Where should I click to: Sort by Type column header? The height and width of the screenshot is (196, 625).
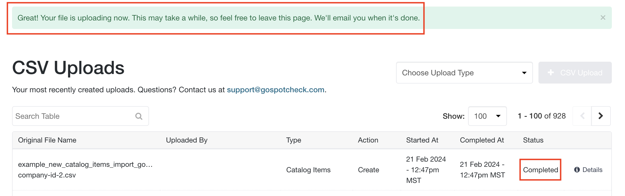[x=294, y=140]
